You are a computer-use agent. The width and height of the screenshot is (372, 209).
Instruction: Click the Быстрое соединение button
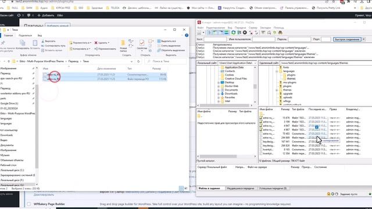[x=348, y=39]
